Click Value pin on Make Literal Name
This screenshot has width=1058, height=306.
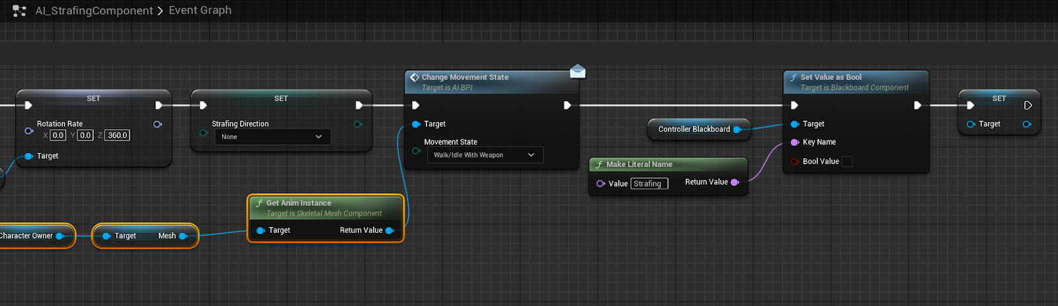pyautogui.click(x=600, y=184)
